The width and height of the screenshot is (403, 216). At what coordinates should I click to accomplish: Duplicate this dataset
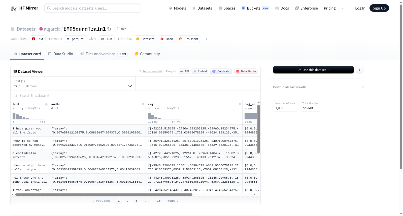coord(221,71)
